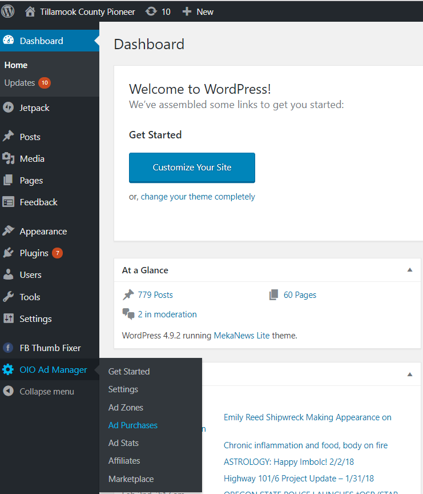
Task: Open the Pages menu
Action: [x=31, y=181]
